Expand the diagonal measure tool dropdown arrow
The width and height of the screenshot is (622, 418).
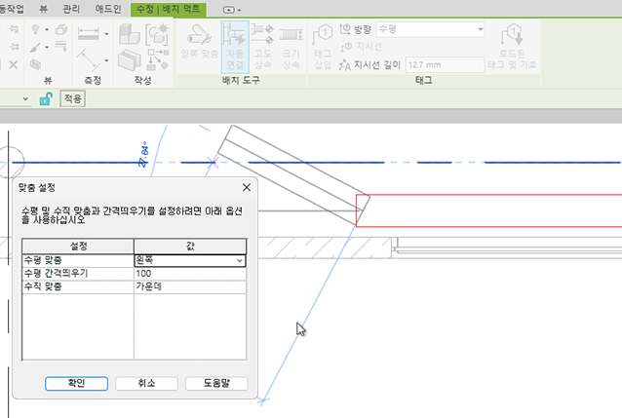[106, 60]
